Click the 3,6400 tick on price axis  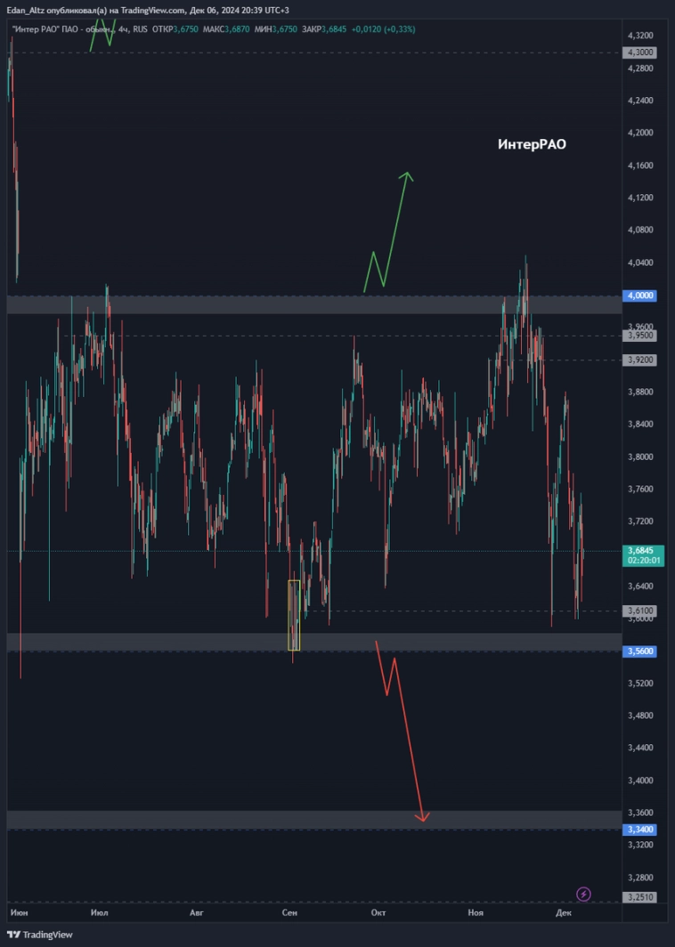click(x=640, y=586)
